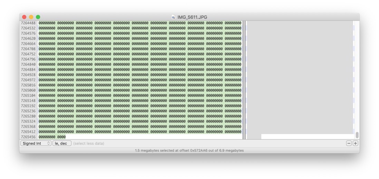Open the 'le, dec' format dropdown
Viewport: 379px width, 179px height.
pos(62,143)
